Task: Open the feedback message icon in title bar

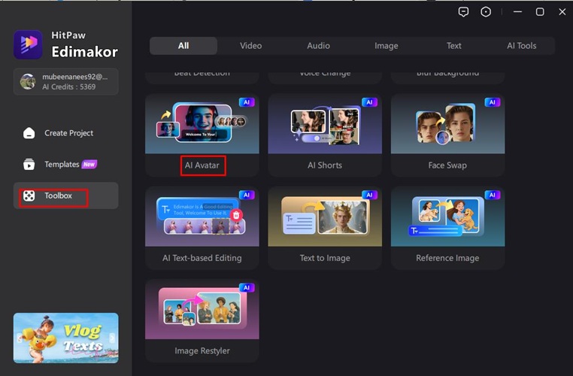Action: click(463, 12)
